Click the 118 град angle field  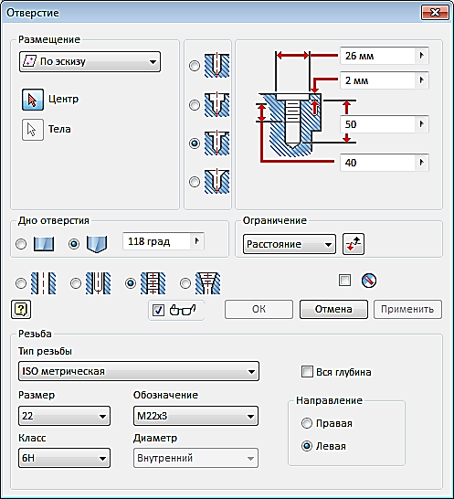pos(157,241)
